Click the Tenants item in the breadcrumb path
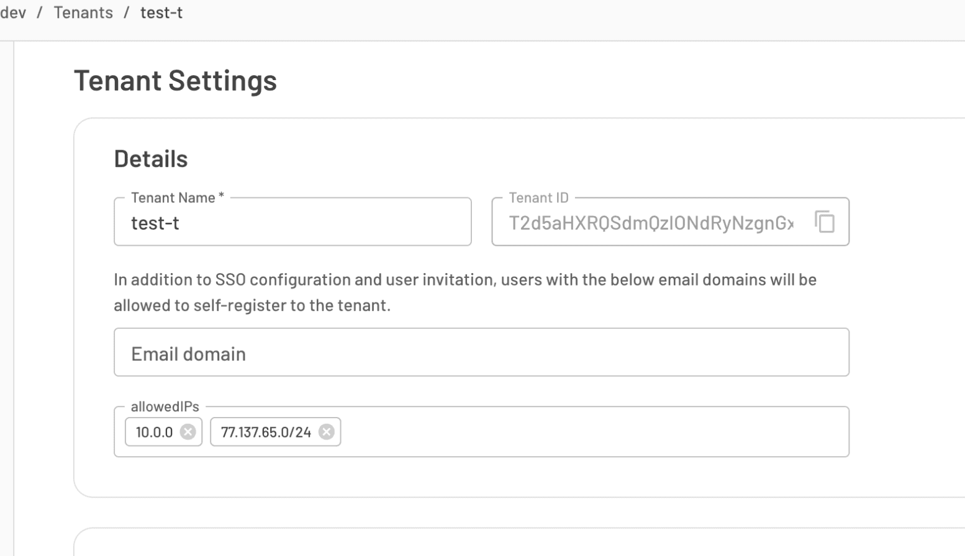 [83, 12]
